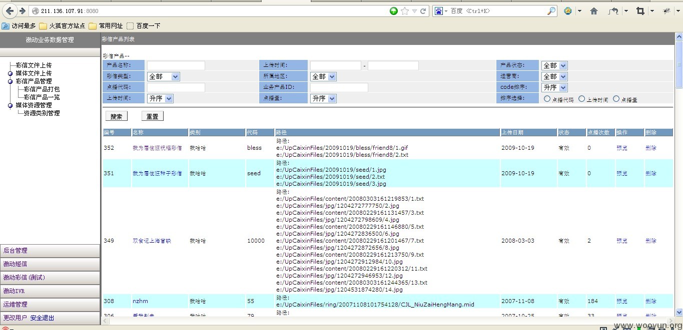
Task: Switch to the 运维管理 section
Action: (x=50, y=305)
